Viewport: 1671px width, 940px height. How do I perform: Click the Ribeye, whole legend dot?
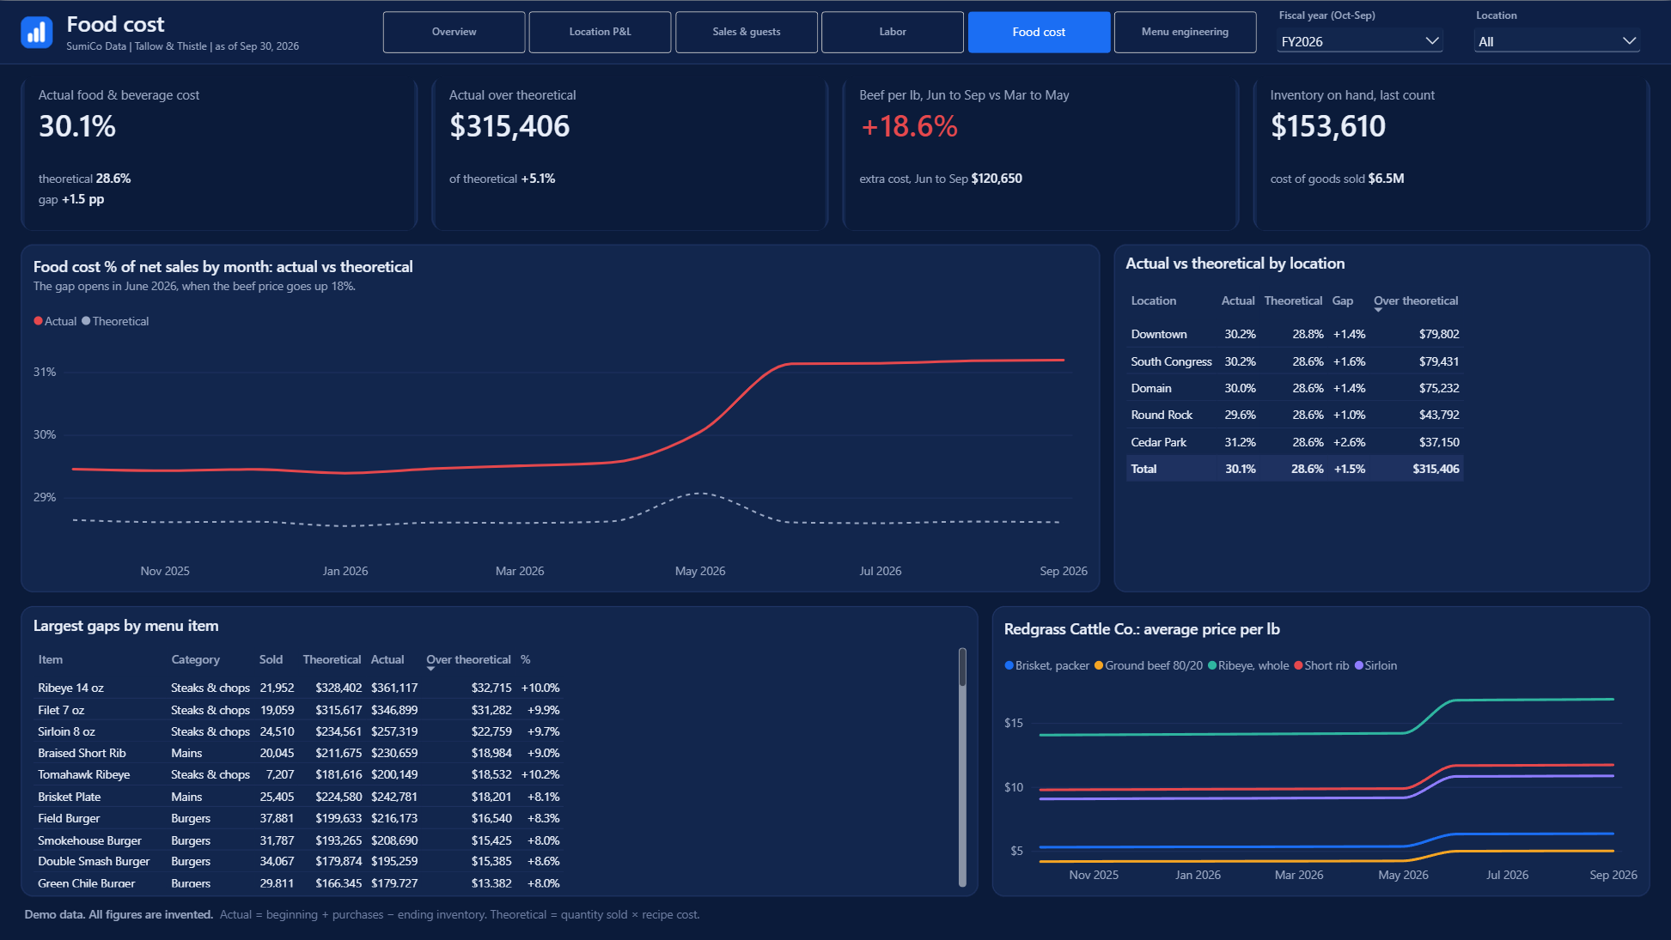pyautogui.click(x=1212, y=665)
